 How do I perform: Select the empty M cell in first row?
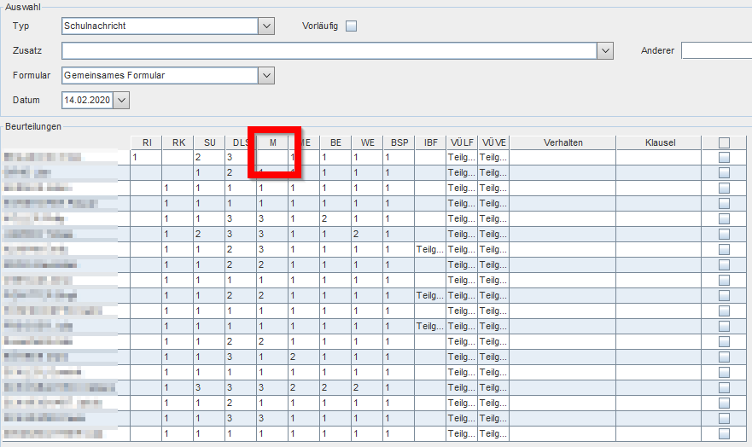point(272,157)
